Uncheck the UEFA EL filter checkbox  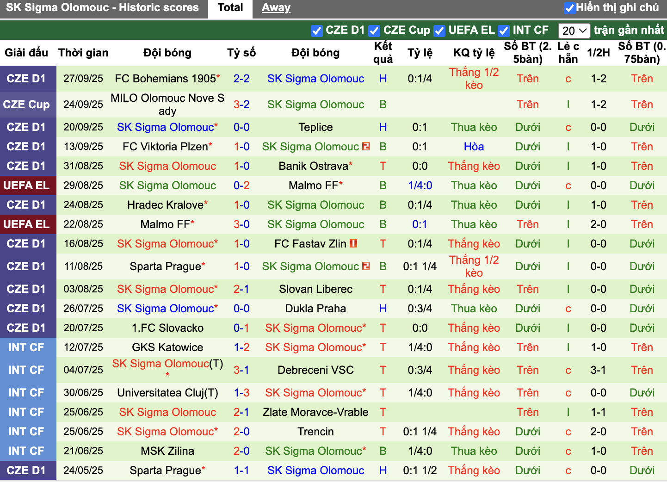point(439,31)
